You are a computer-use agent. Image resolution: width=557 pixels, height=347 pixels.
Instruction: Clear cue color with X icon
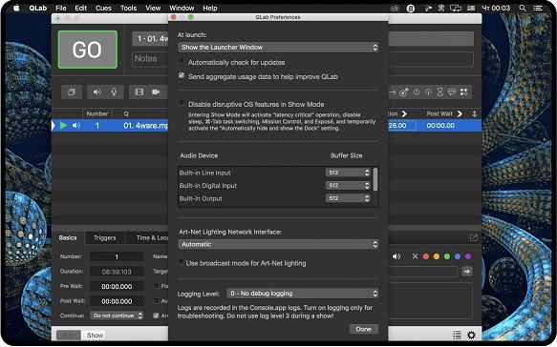click(x=415, y=255)
